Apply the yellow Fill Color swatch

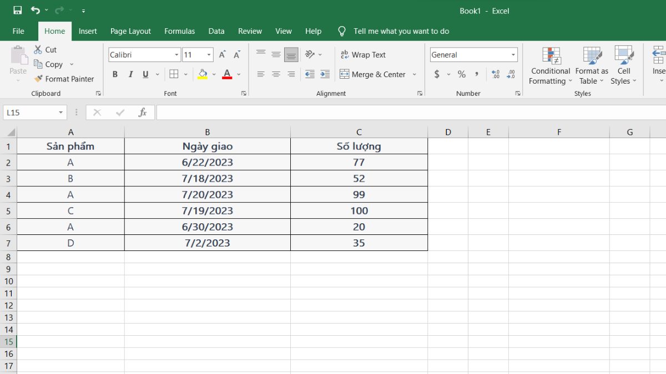[x=203, y=74]
